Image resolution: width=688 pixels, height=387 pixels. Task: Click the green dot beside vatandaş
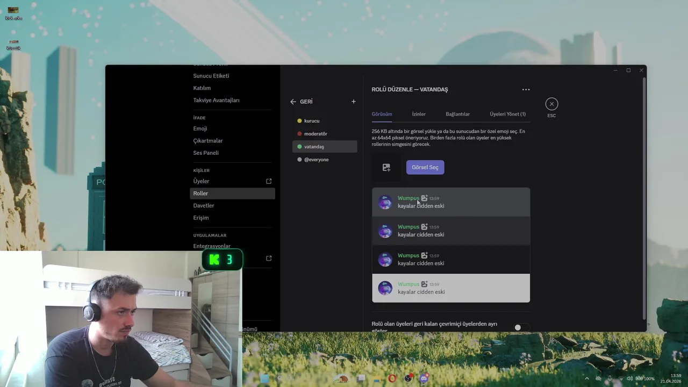point(299,147)
